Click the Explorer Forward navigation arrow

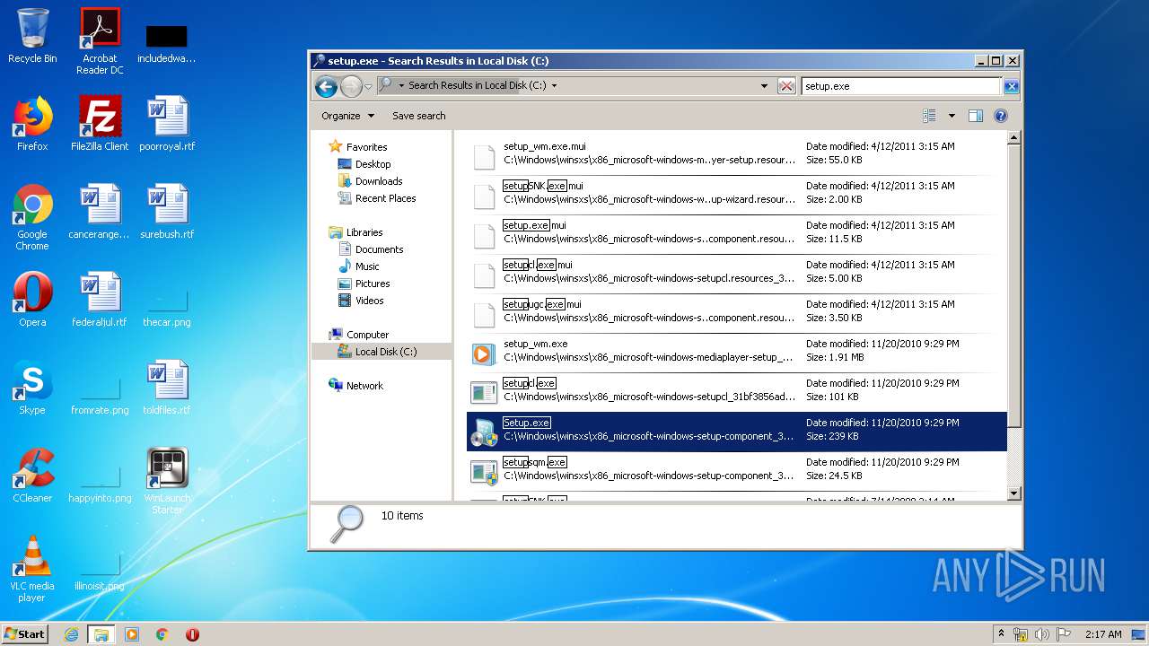click(x=351, y=86)
